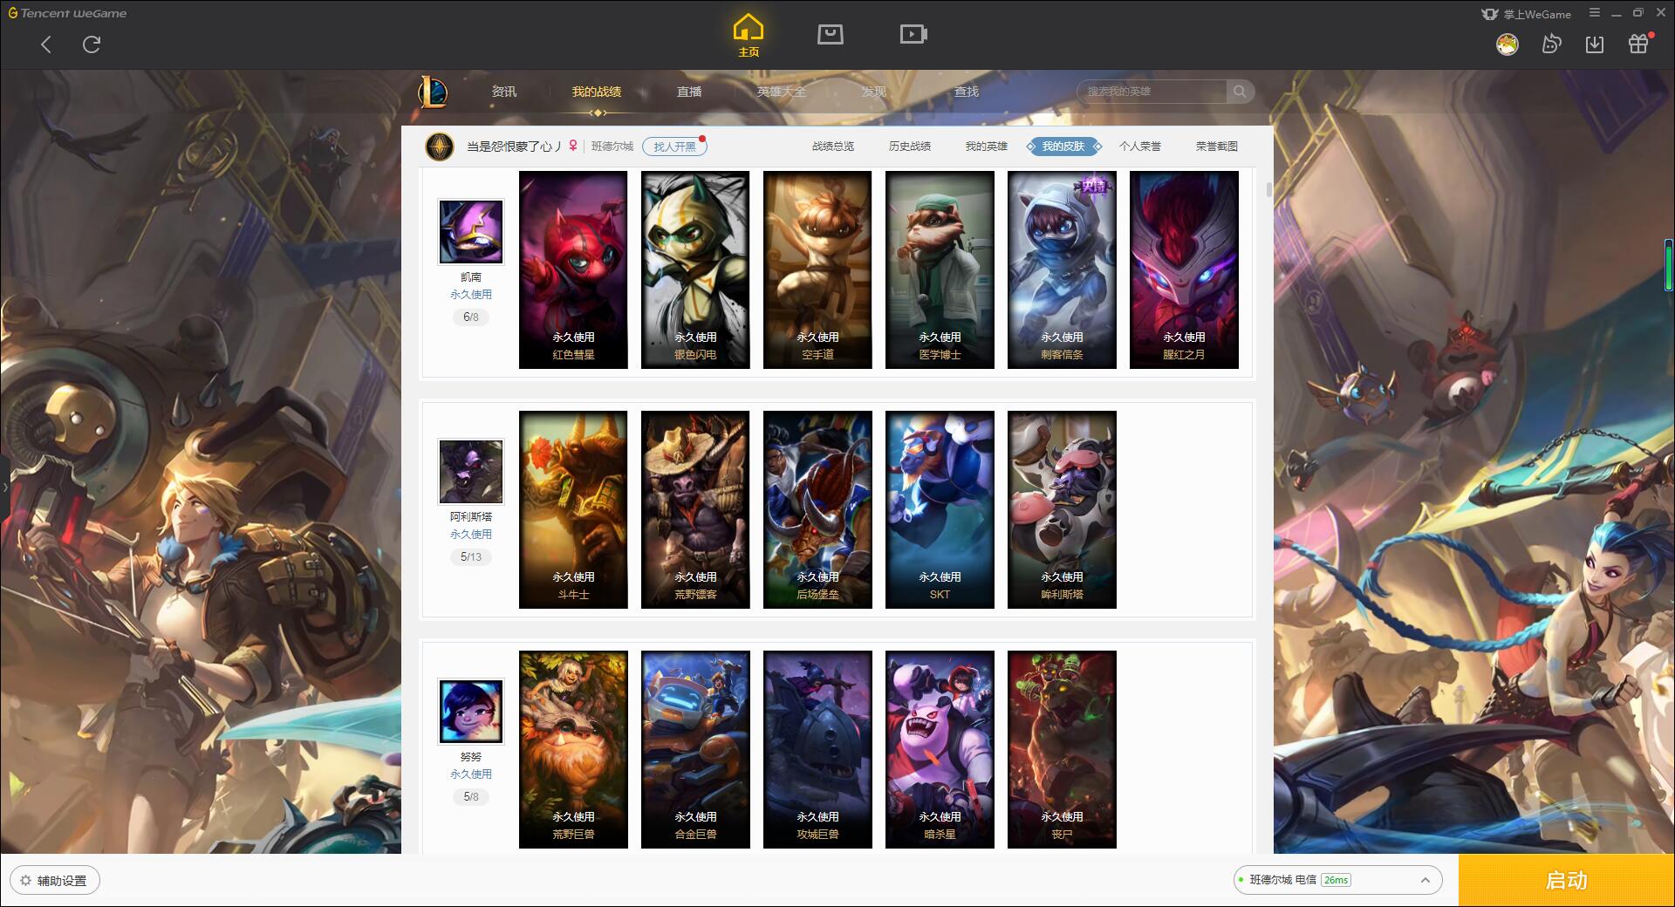Open the gift box icon
Image resolution: width=1675 pixels, height=907 pixels.
pos(1639,43)
